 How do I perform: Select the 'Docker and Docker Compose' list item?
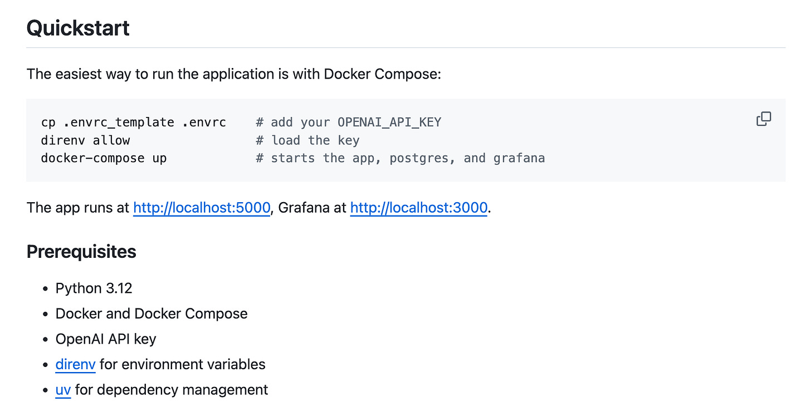coord(152,314)
